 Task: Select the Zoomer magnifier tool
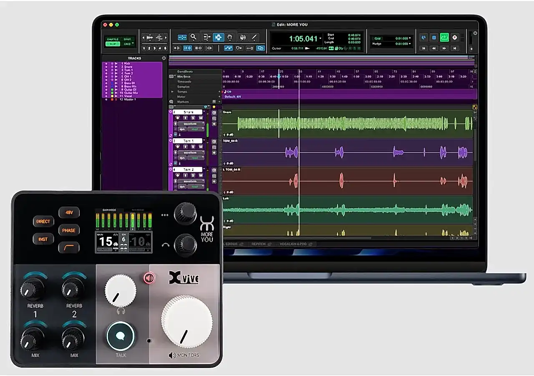(193, 37)
